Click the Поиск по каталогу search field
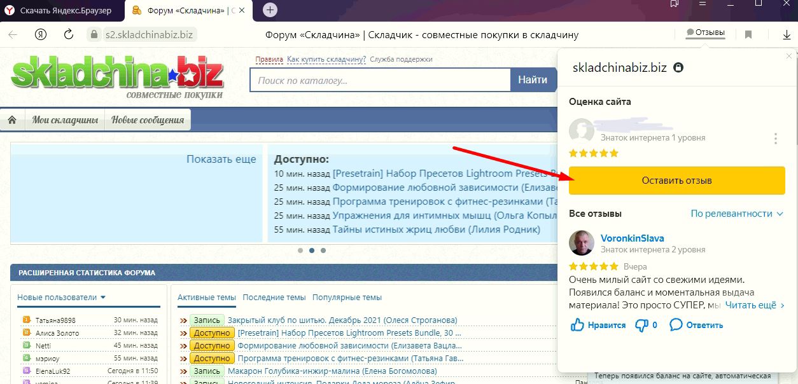The image size is (798, 384). coord(381,80)
